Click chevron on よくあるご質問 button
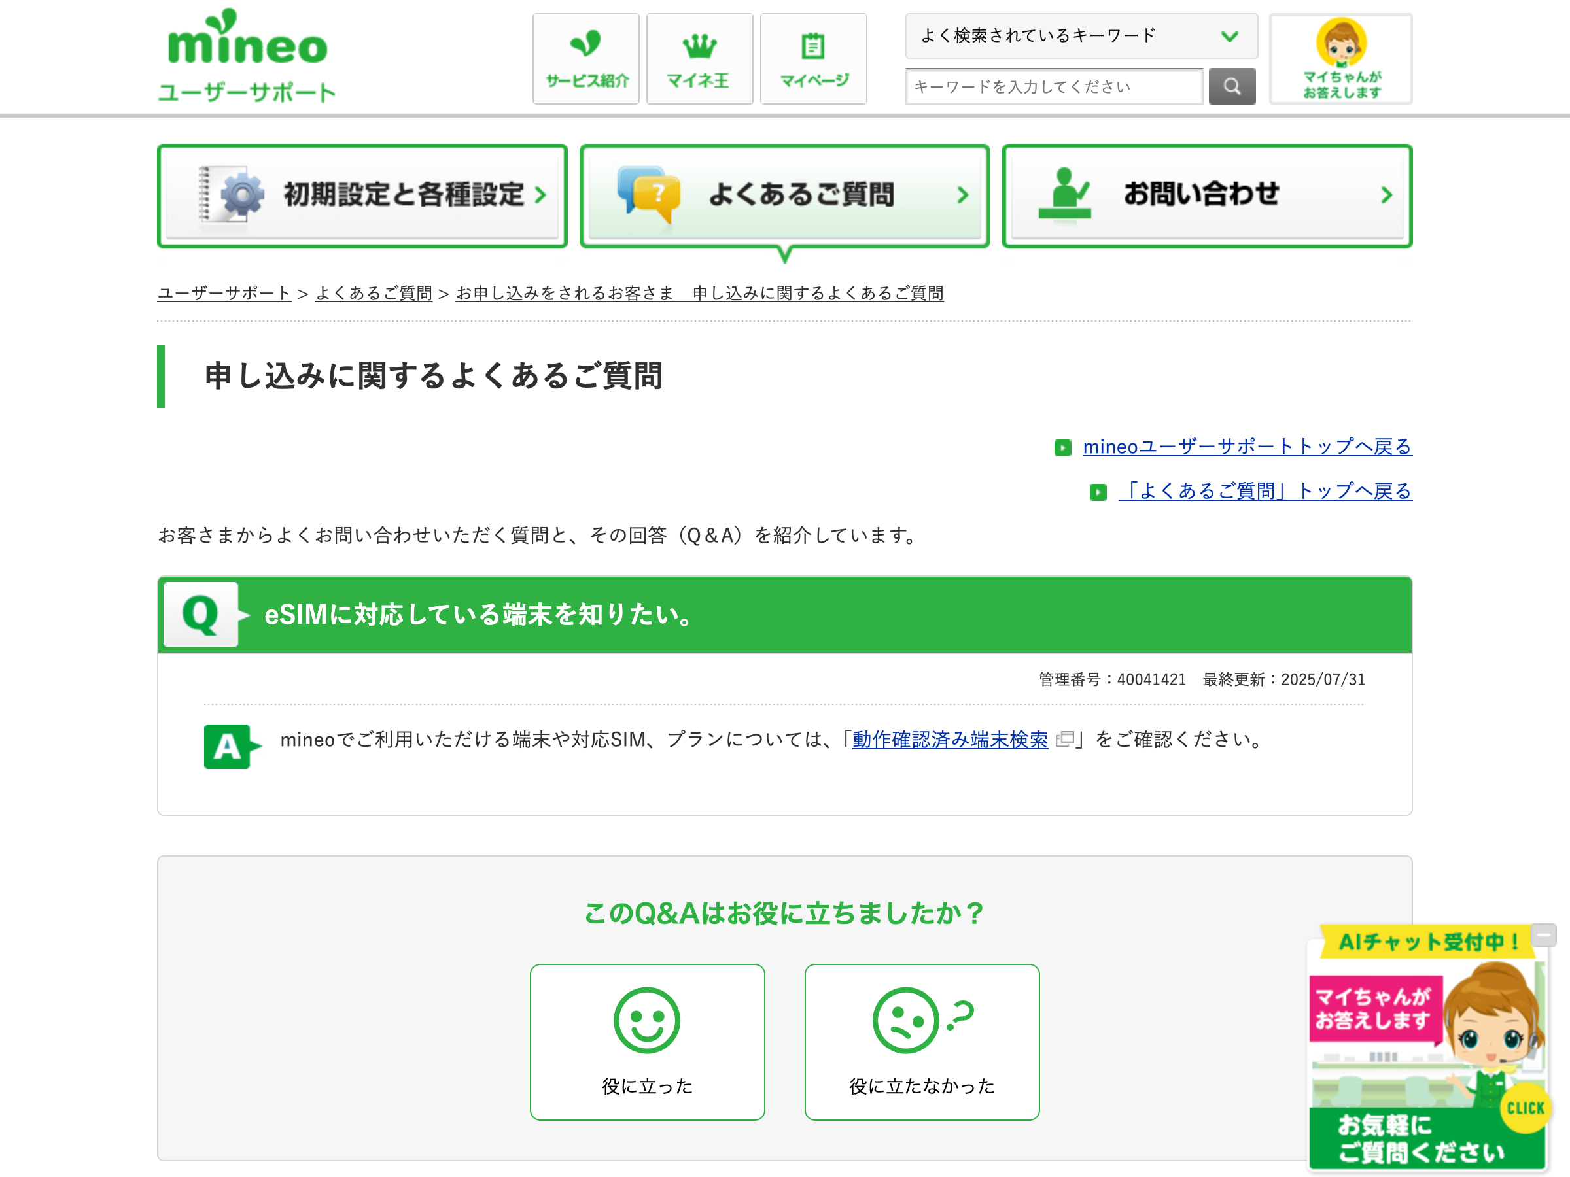 pos(962,195)
